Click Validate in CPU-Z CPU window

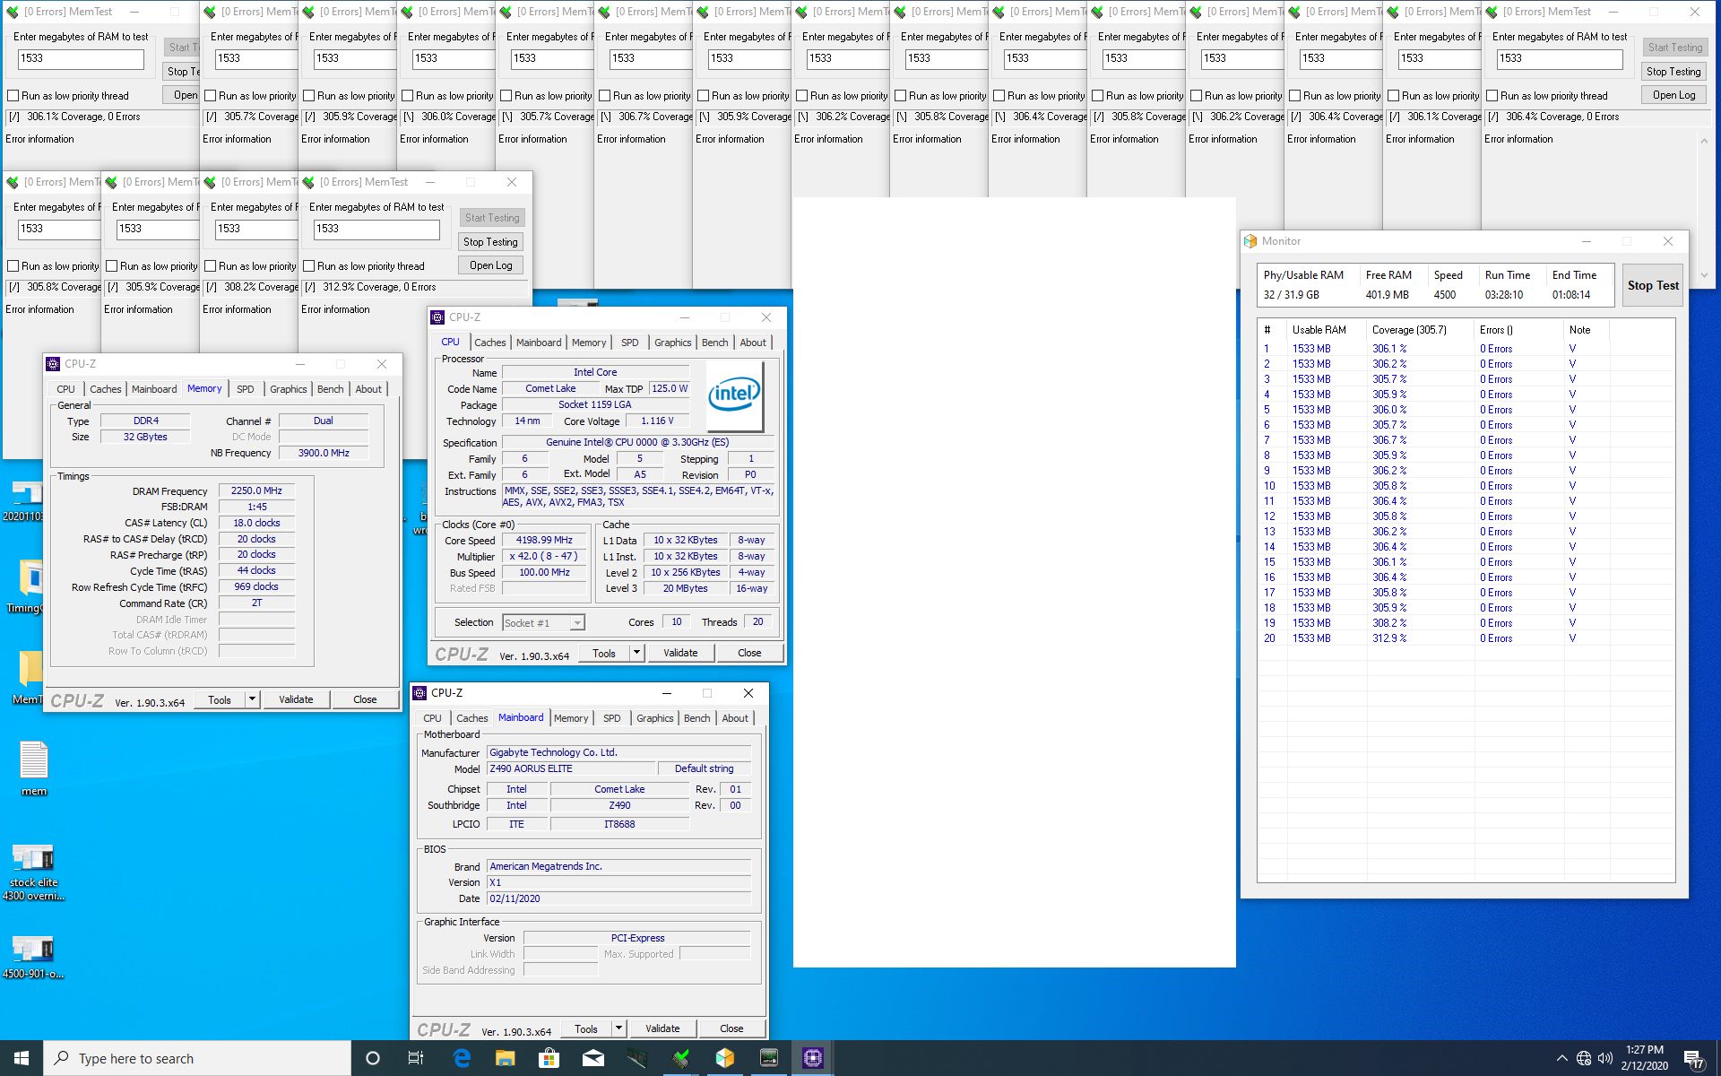click(x=680, y=653)
